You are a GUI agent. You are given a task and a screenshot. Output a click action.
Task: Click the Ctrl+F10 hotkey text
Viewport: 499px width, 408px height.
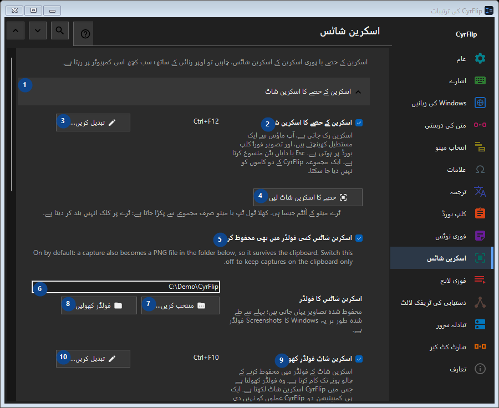206,358
